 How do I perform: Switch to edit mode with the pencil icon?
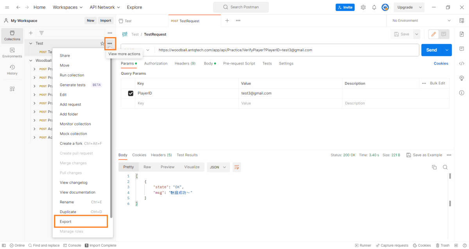click(x=433, y=34)
